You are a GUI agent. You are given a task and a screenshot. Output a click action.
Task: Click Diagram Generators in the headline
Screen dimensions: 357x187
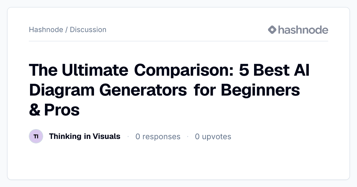point(108,90)
